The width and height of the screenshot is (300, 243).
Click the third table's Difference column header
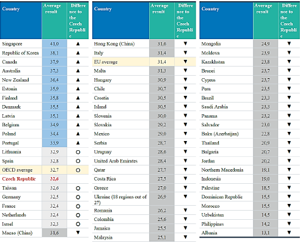[289, 20]
